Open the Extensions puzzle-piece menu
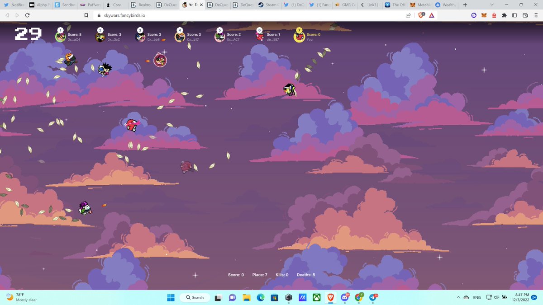Screen dimensions: 543x305 point(505,15)
